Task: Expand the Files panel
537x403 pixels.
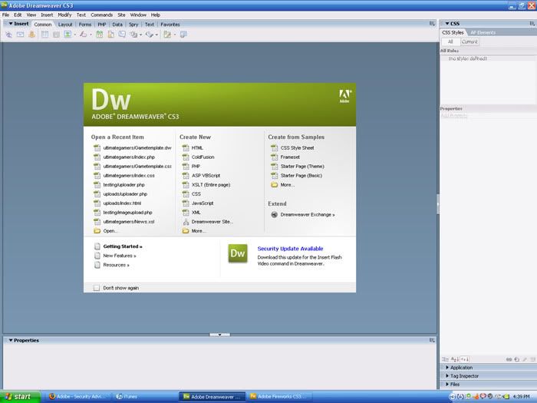Action: [447, 385]
